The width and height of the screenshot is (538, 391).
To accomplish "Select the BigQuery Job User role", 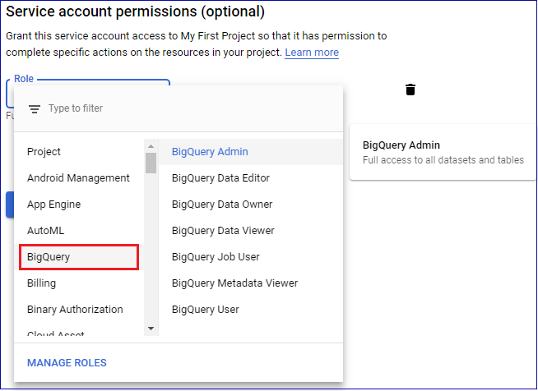I will point(216,257).
